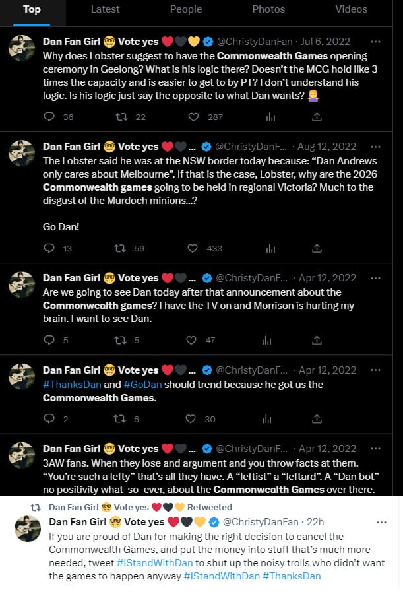Screen dimensions: 403x594
Task: Switch to the Photos tab
Action: click(x=268, y=9)
